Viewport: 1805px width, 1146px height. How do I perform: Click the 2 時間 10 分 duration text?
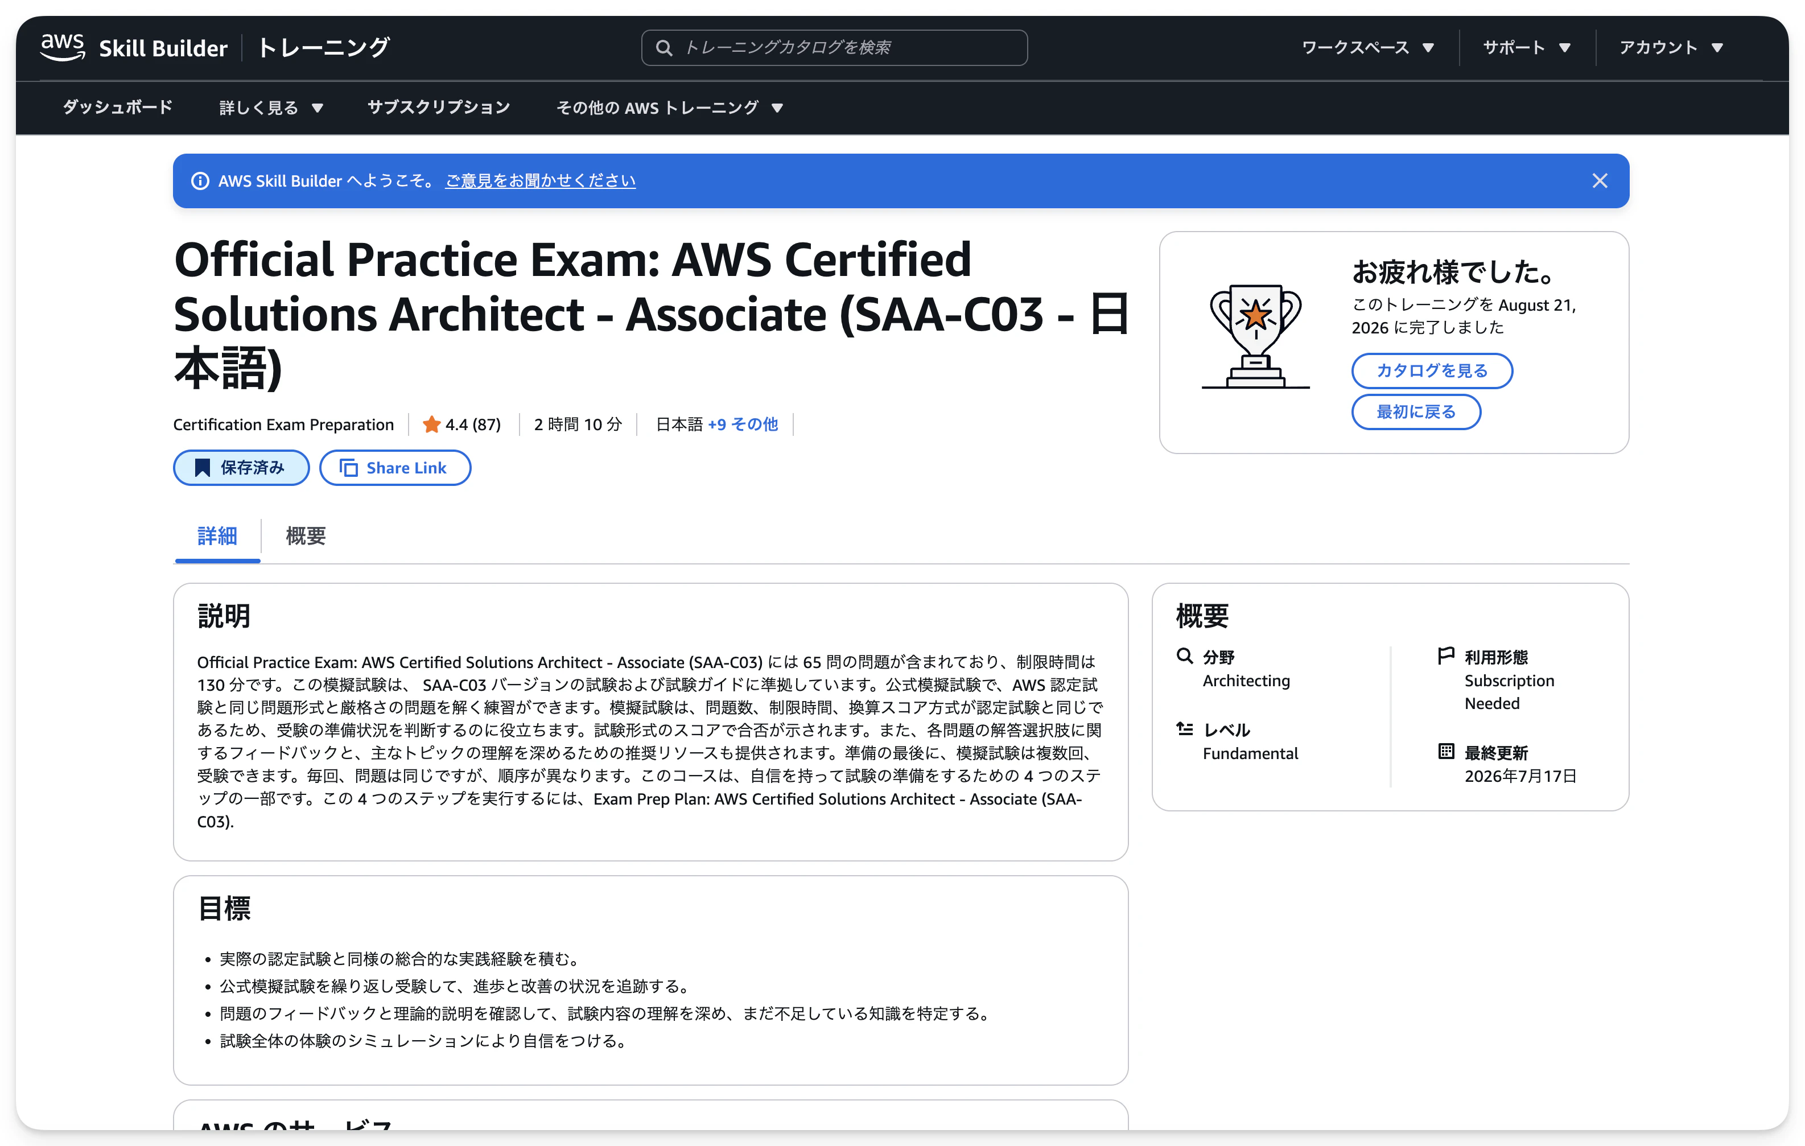pyautogui.click(x=578, y=424)
